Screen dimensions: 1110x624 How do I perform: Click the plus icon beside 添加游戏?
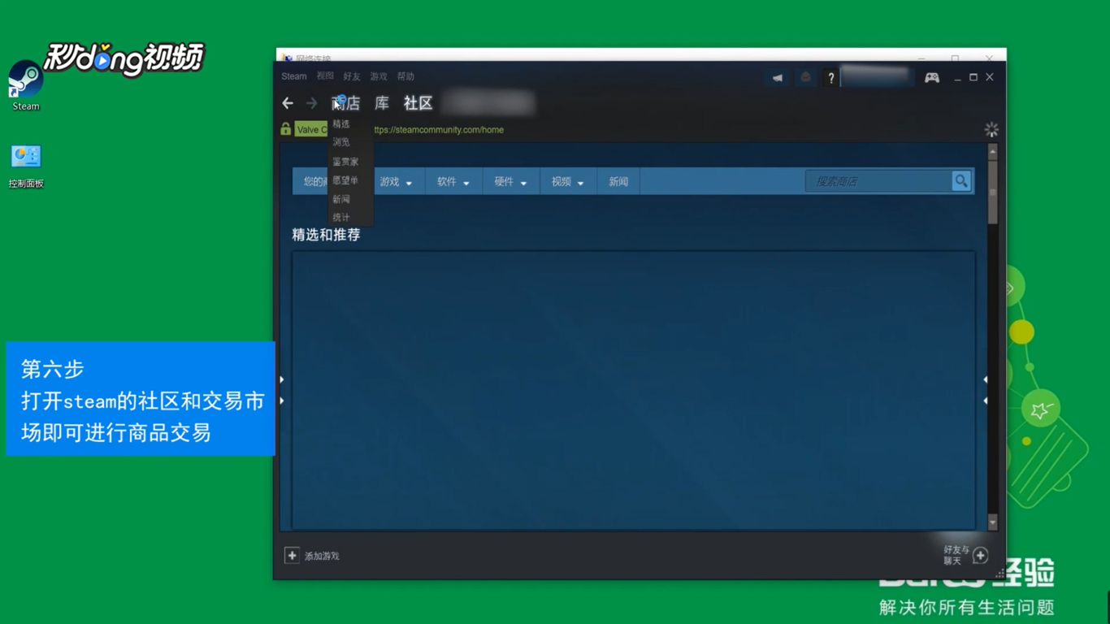(292, 556)
